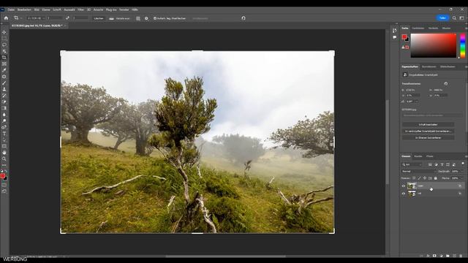Select the Dodge tool
Image resolution: width=468 pixels, height=263 pixels.
(4, 121)
